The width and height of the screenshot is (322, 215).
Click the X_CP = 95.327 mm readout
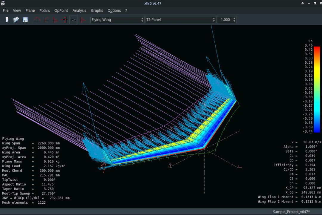[x=303, y=188]
